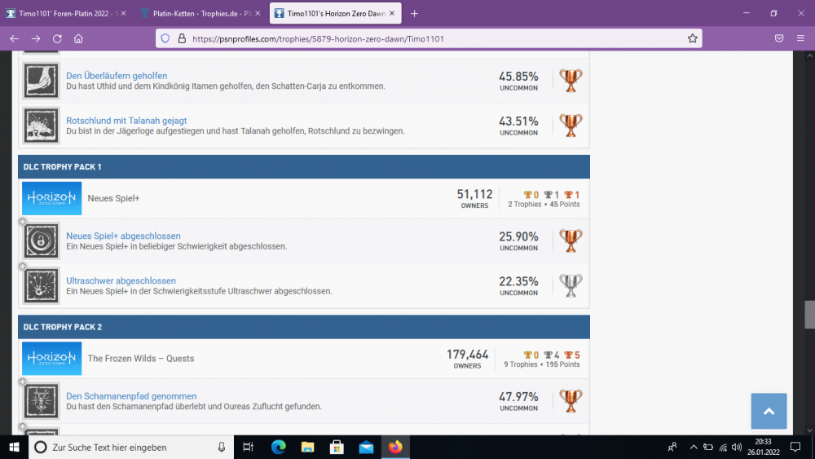Open Firefox application hamburger menu

tap(800, 38)
